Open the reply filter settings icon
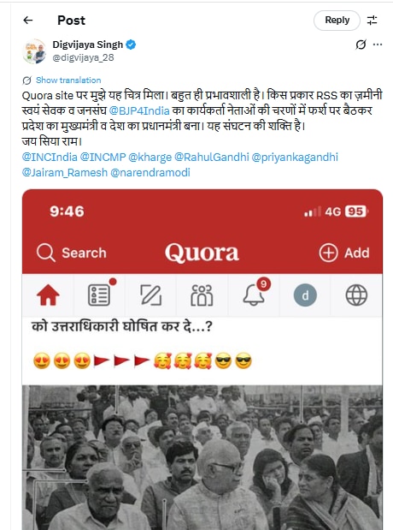This screenshot has width=393, height=530. tap(372, 21)
